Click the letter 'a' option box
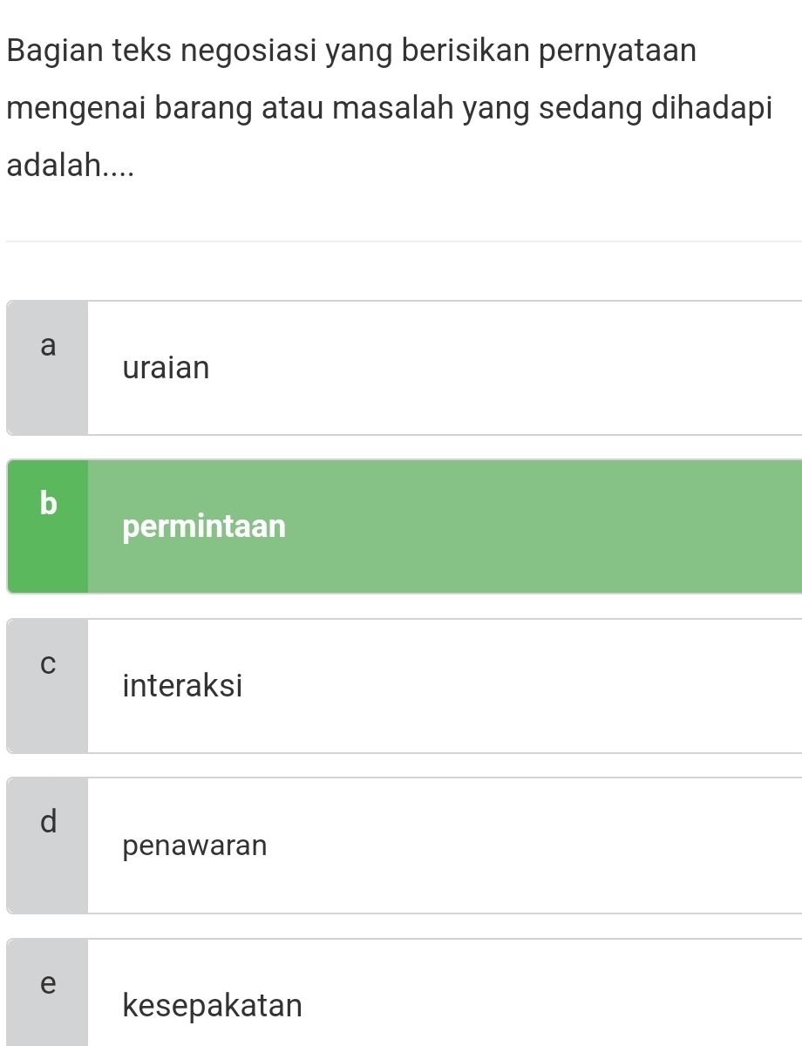Screen dimensions: 802x1046 pos(48,368)
